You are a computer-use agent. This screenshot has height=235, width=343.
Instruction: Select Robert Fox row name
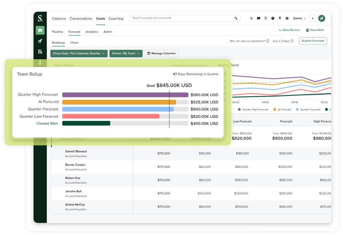pos(72,178)
